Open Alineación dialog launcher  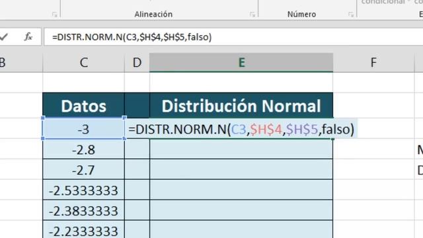click(252, 15)
